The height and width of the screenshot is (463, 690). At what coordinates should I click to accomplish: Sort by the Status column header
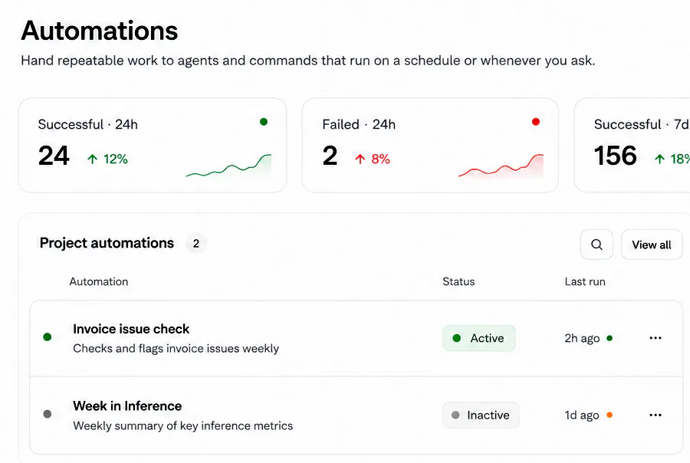(x=458, y=281)
